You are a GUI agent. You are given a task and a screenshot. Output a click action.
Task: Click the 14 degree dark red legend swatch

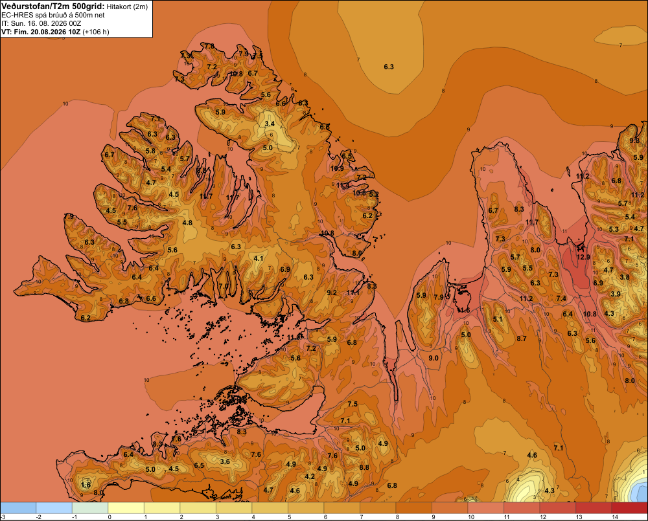pyautogui.click(x=629, y=508)
